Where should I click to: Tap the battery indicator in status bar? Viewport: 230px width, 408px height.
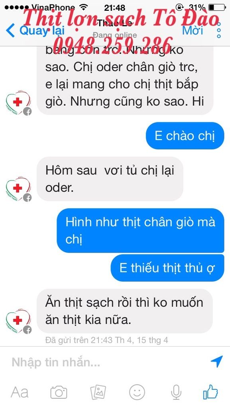click(217, 7)
